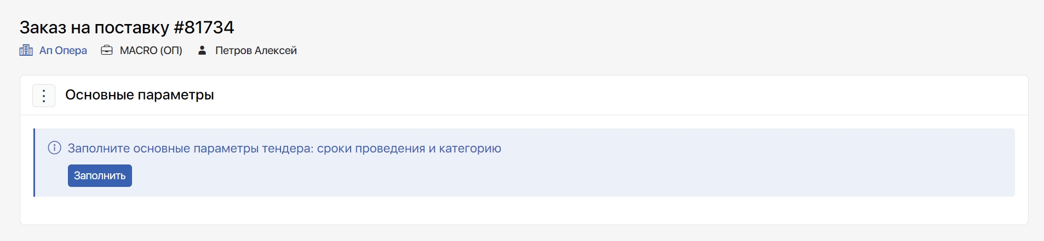Click the person icon beside Петров Алексей
This screenshot has height=241, width=1044.
202,51
